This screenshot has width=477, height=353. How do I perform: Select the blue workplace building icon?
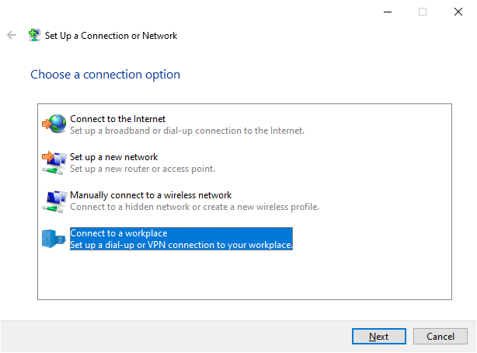(54, 239)
